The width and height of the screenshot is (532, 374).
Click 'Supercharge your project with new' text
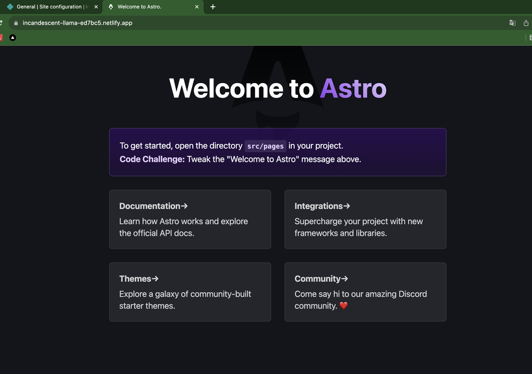[x=359, y=221]
